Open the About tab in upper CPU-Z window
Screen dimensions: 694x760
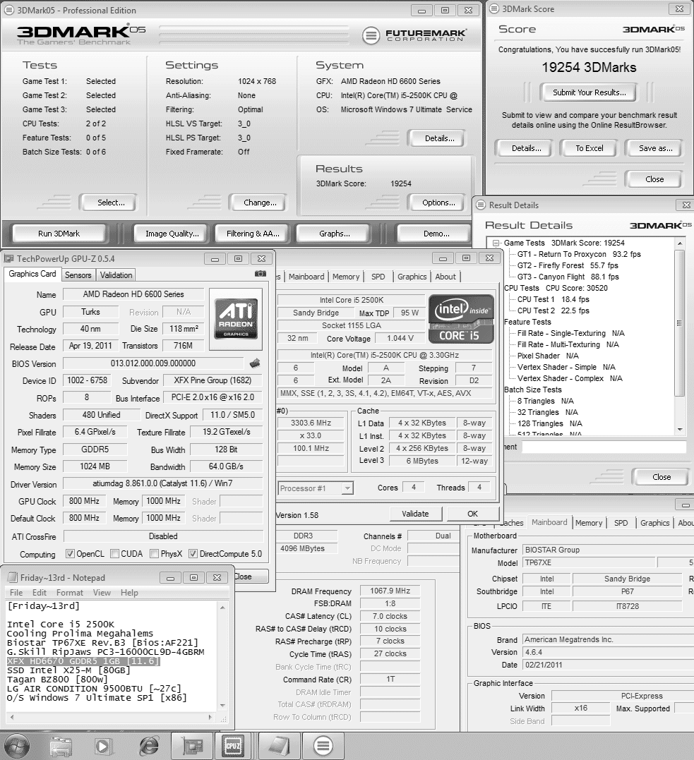445,277
